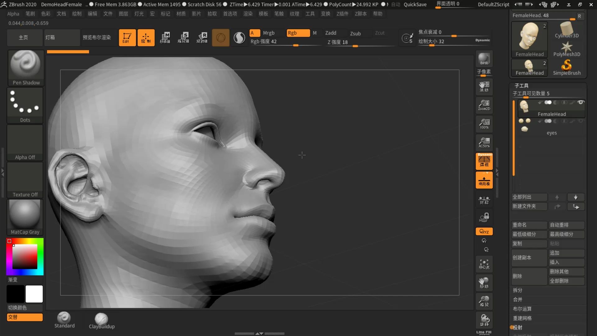Expand the 布尔运算 section
Image resolution: width=597 pixels, height=336 pixels.
point(522,309)
